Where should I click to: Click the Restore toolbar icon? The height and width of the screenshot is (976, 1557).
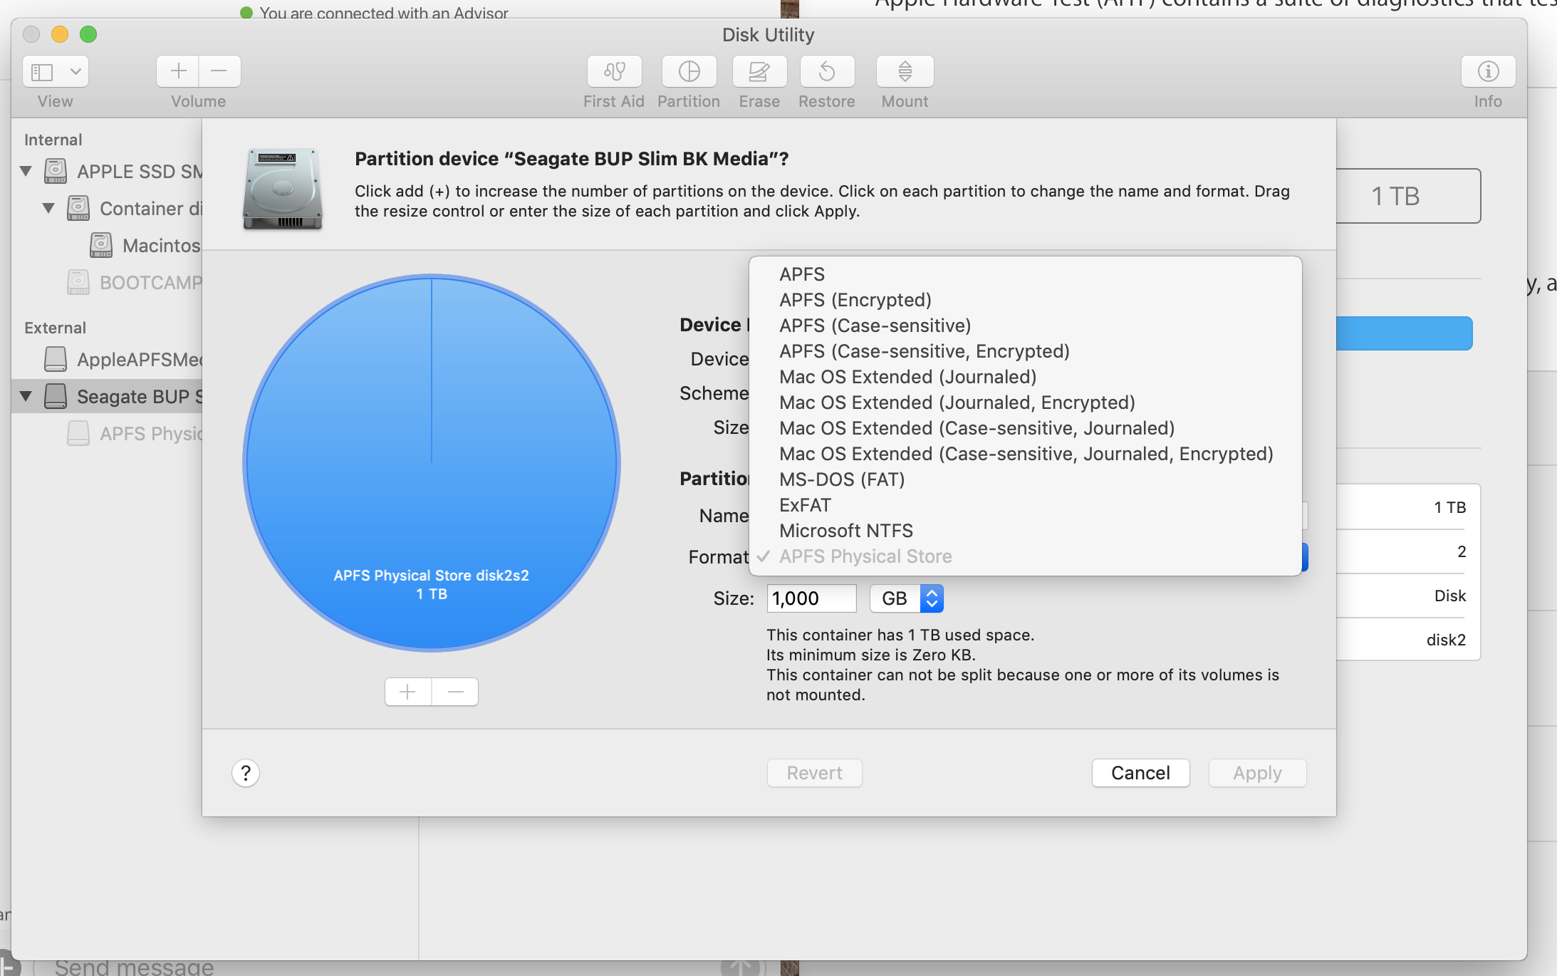click(827, 71)
